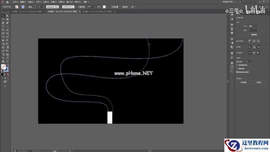
Task: Uncheck the checked scale strokes checkbox
Action: (237, 72)
